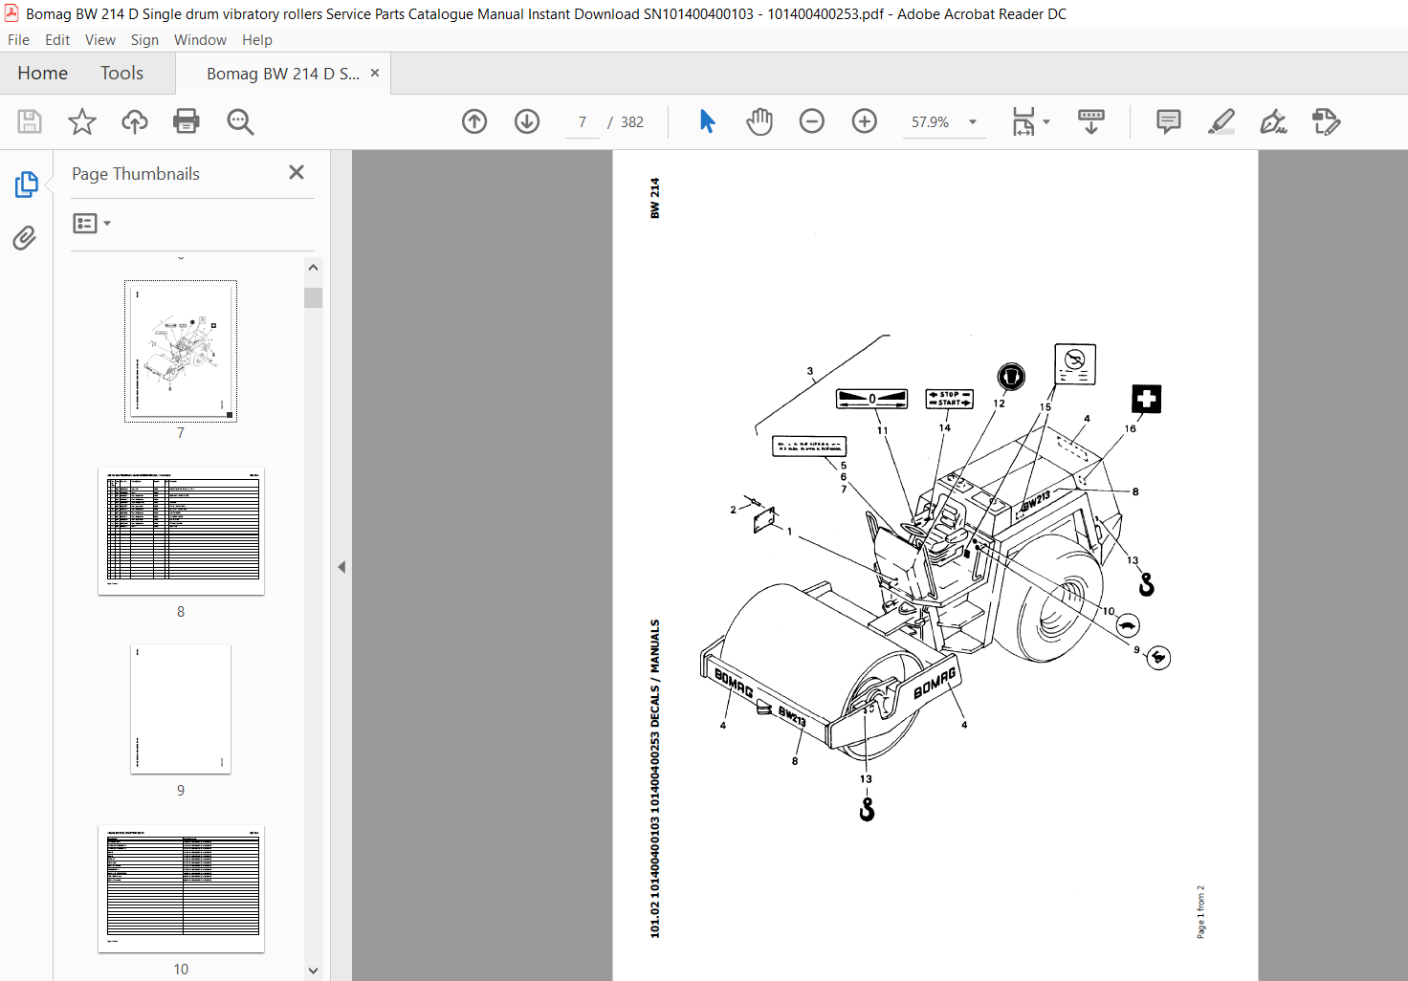The height and width of the screenshot is (981, 1408).
Task: Click the 'BW 214' heading on the page
Action: [x=655, y=198]
